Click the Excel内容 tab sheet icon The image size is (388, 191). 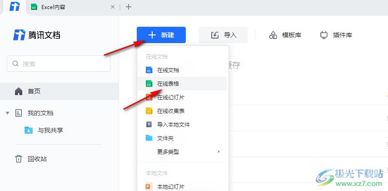click(34, 7)
